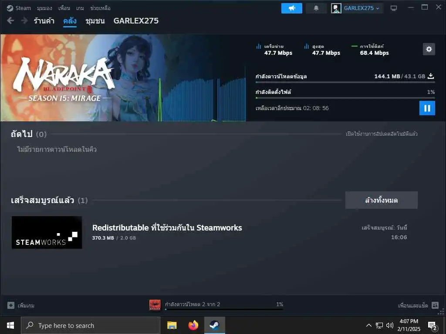Click the network tray icon
Screen dimensions: 446x334
coord(379,325)
